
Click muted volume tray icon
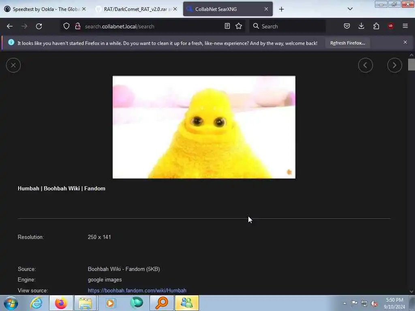coord(374,304)
